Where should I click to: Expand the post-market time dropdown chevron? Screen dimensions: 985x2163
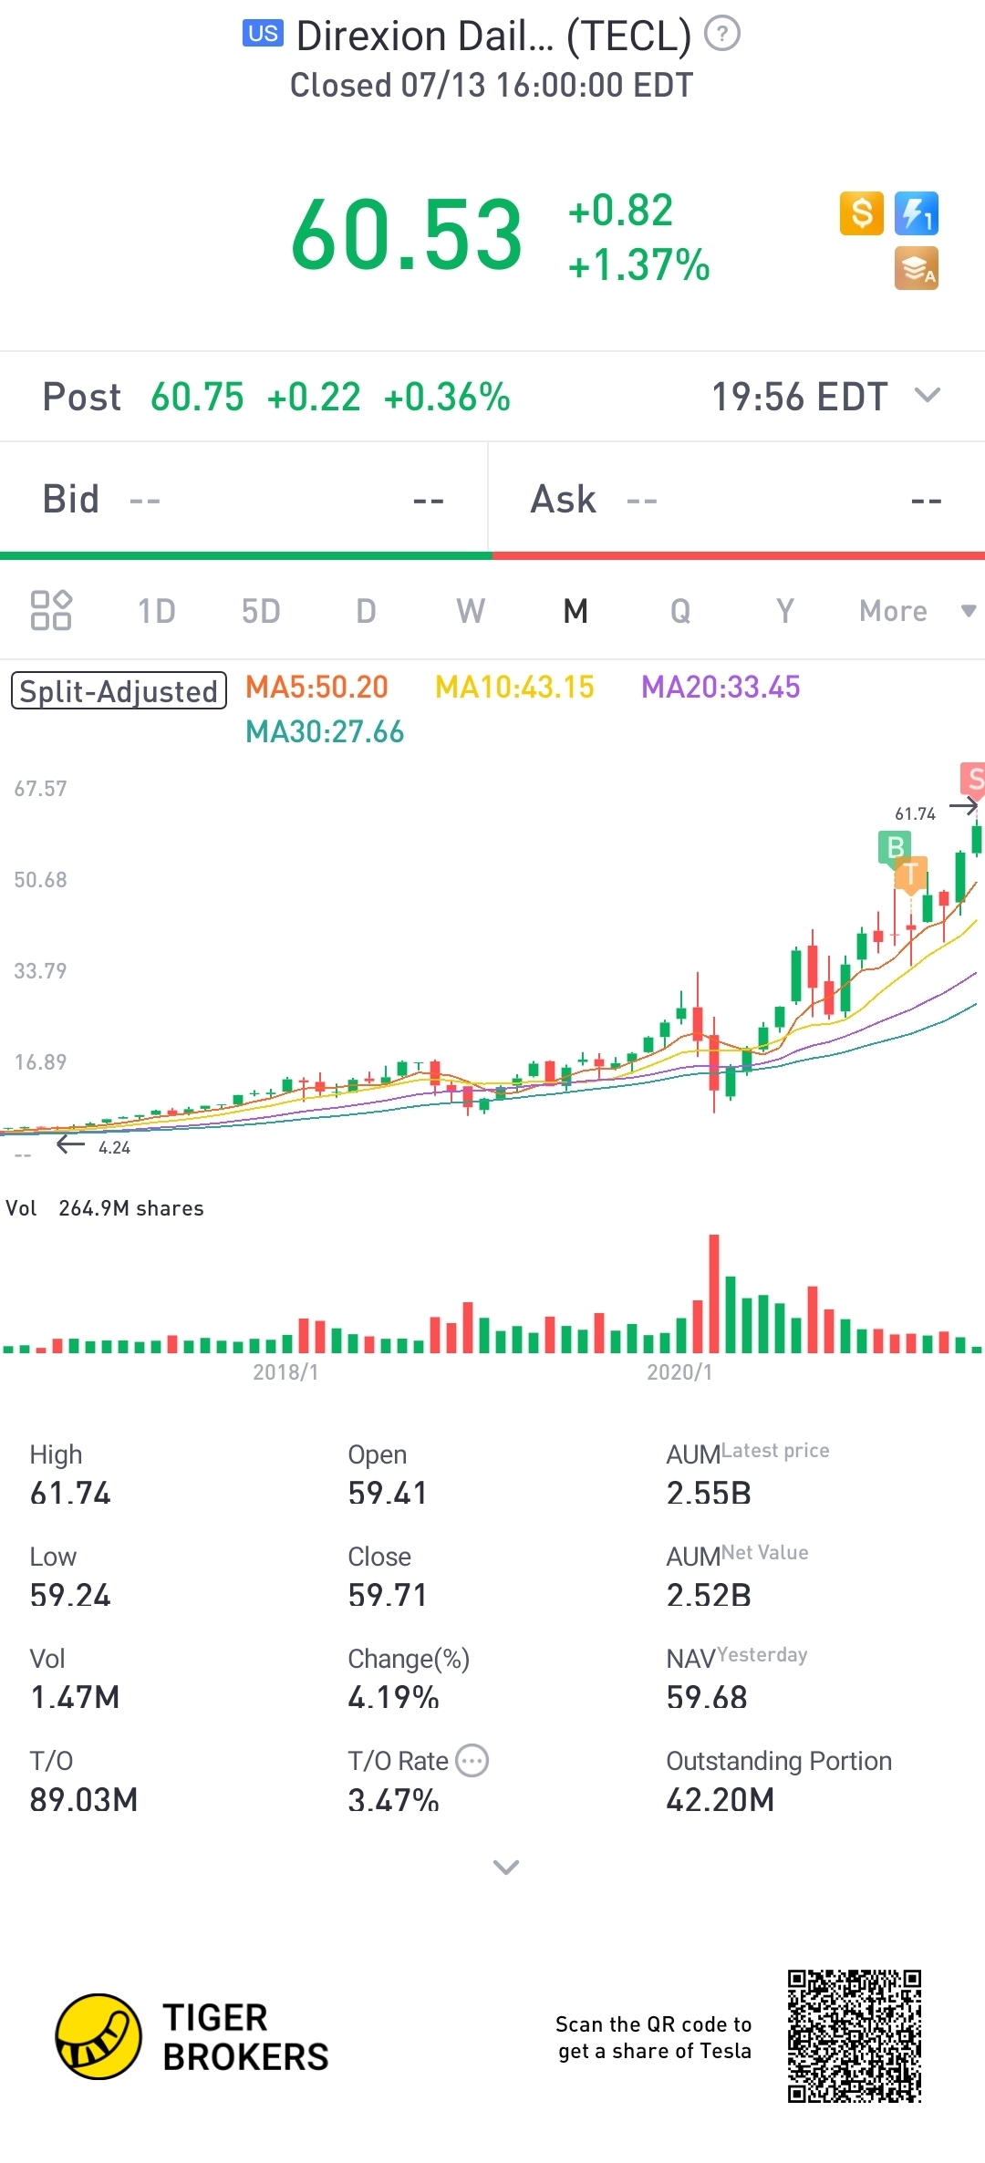coord(928,395)
